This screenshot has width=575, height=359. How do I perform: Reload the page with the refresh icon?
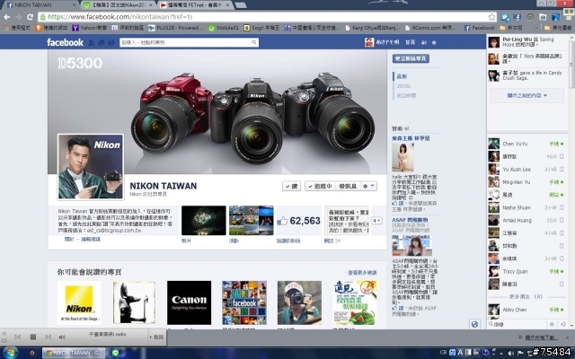[x=30, y=17]
